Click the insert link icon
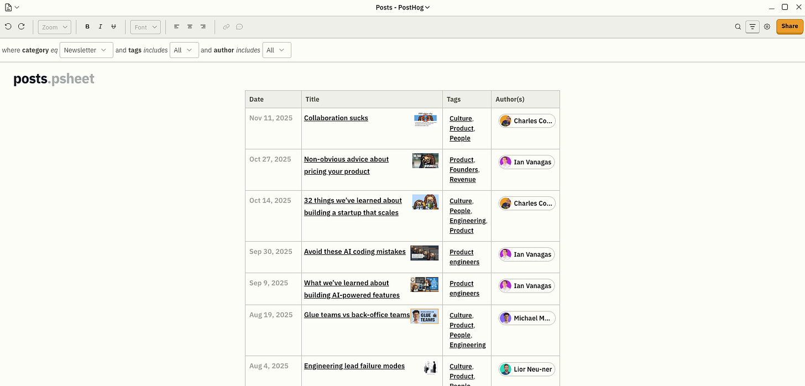 click(x=226, y=27)
